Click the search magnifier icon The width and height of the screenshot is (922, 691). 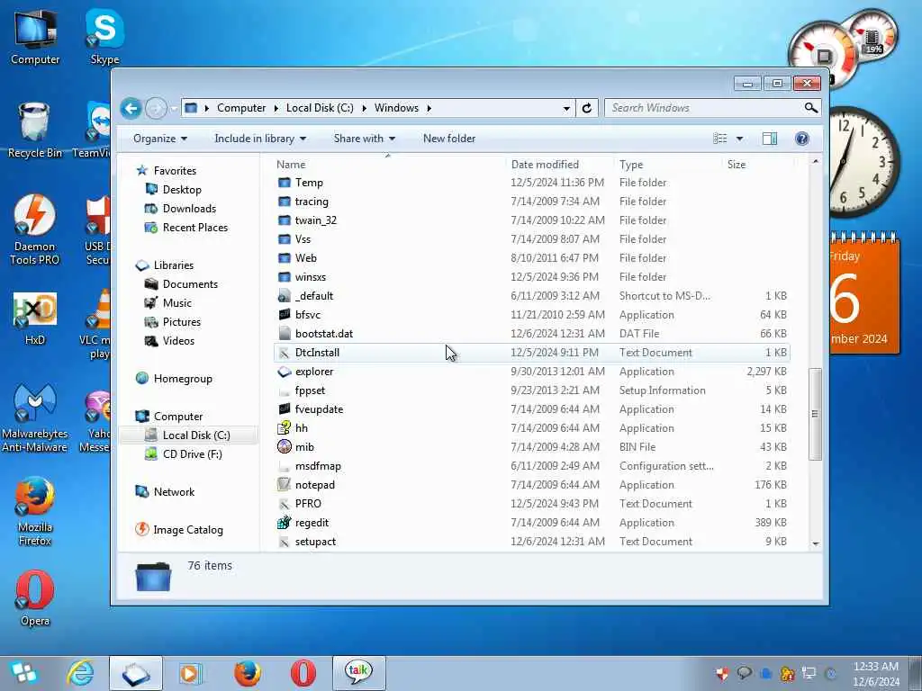click(x=811, y=108)
